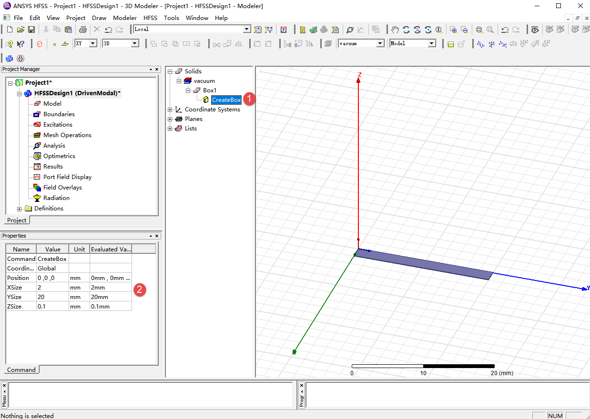Open the Modeler menu
The image size is (590, 419).
[125, 18]
